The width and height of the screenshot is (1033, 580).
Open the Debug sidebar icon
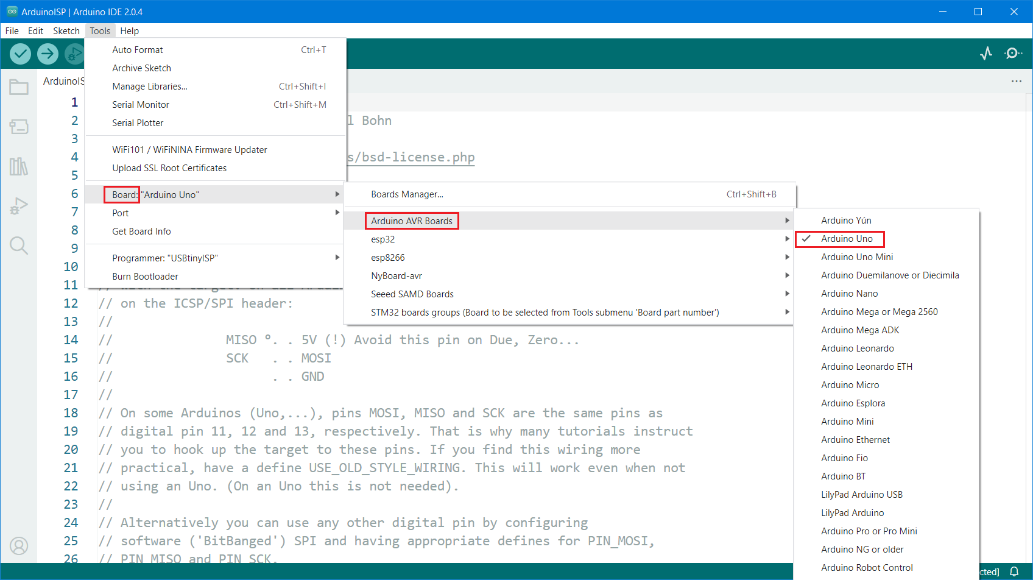pyautogui.click(x=19, y=206)
